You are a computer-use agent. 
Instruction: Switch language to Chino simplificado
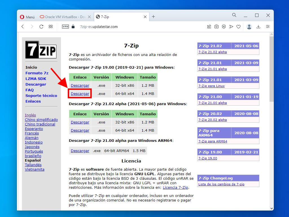pos(41,120)
